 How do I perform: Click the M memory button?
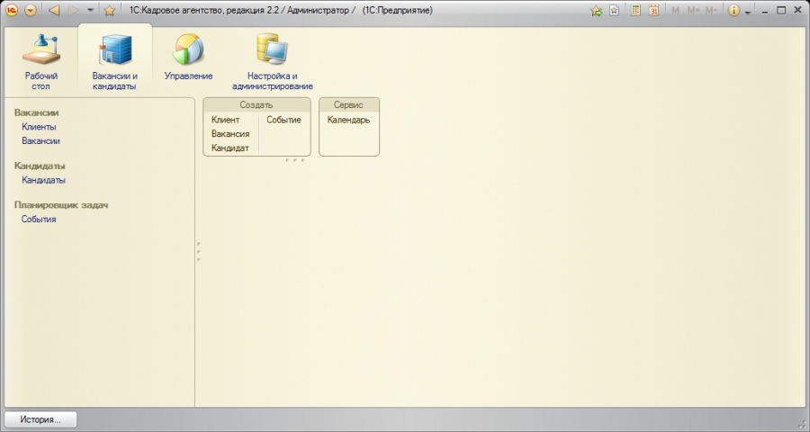(675, 10)
